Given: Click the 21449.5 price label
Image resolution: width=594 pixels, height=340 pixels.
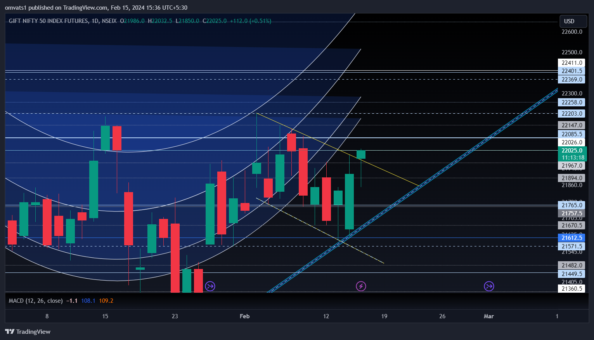Looking at the screenshot, I should (571, 274).
